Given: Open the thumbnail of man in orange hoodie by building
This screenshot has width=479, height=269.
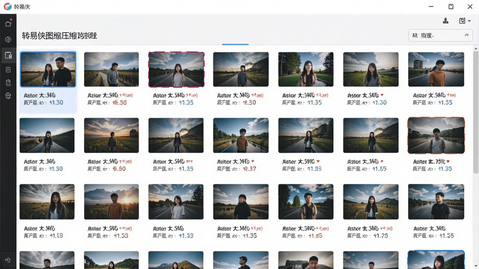Looking at the screenshot, I should [x=436, y=69].
